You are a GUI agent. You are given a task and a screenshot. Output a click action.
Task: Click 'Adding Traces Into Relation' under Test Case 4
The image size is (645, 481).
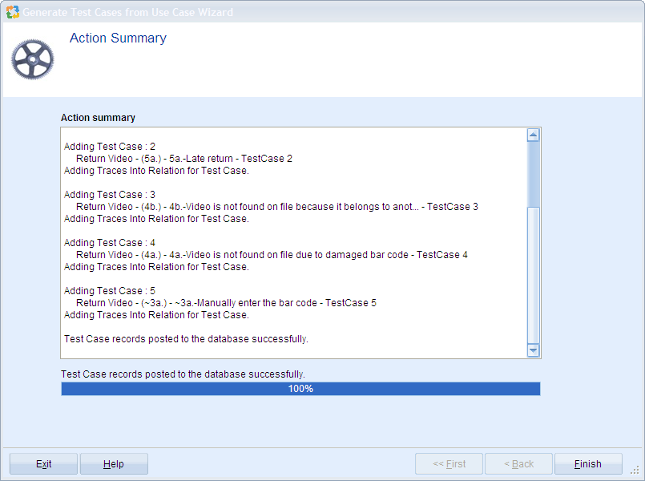156,267
